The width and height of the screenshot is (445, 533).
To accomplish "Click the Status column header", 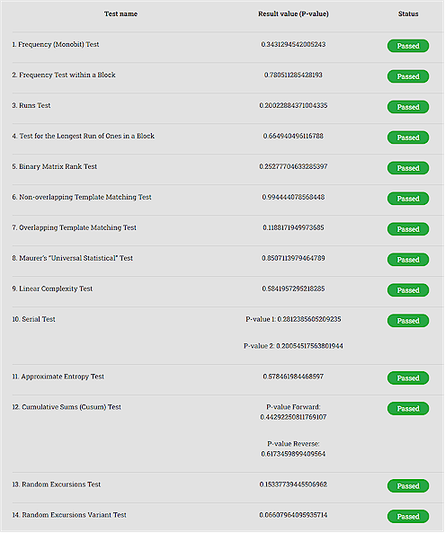I will point(408,14).
